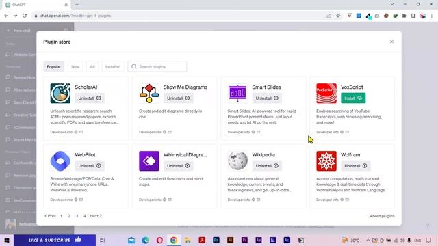Viewport: 438px width, 246px height.
Task: Open Whimsical Diagrams developer email icon
Action: [x=170, y=200]
